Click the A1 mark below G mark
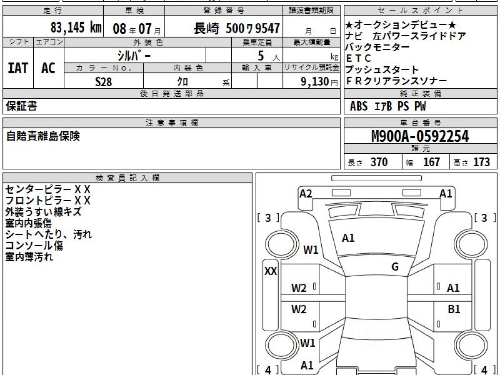The height and width of the screenshot is (375, 500). [453, 287]
